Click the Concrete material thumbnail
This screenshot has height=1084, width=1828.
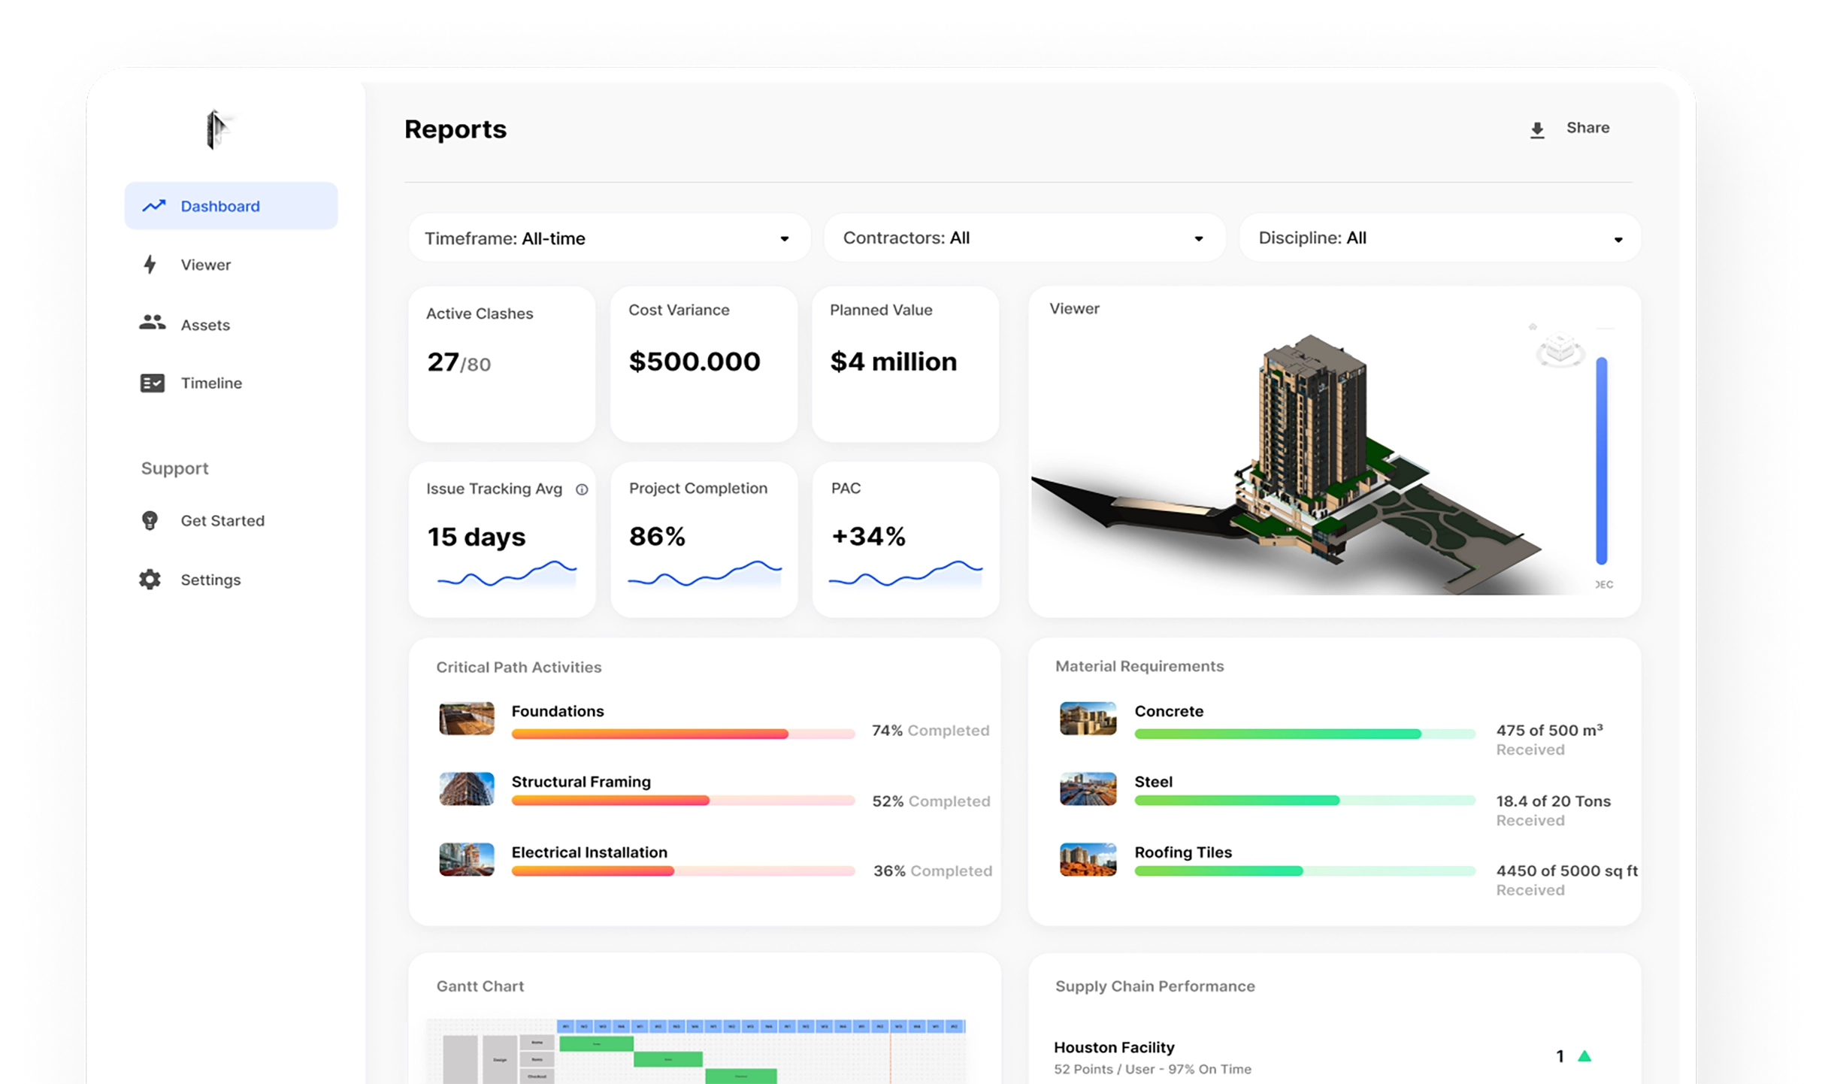(1088, 719)
